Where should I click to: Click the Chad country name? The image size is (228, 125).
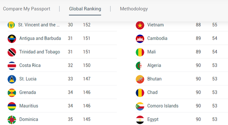152,92
